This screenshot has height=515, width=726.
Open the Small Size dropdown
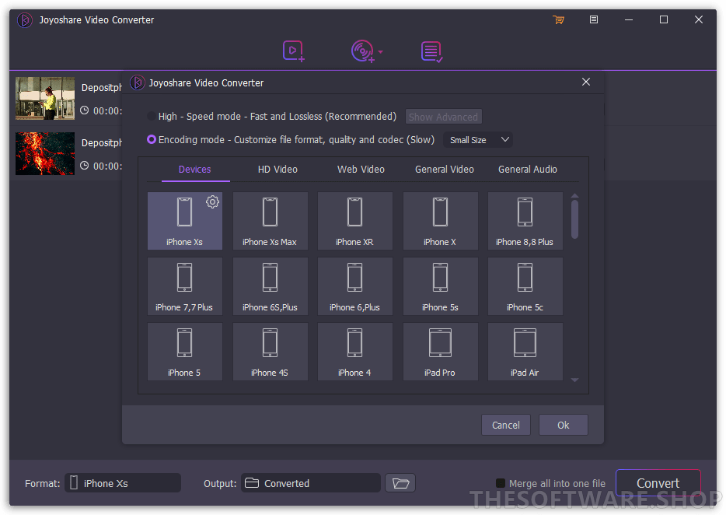477,139
